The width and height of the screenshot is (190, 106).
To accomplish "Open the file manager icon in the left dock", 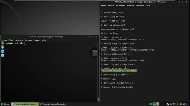I will 2,47.
